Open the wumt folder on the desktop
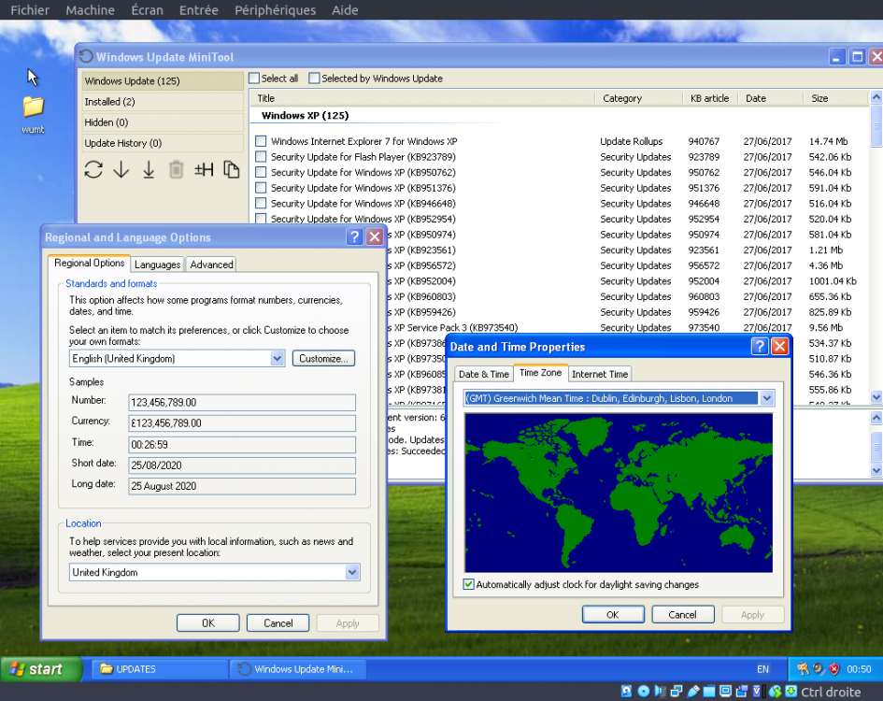 click(33, 107)
